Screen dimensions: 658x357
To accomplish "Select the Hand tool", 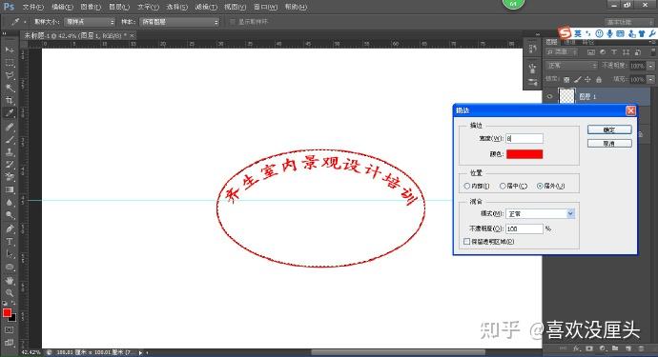I will [10, 280].
